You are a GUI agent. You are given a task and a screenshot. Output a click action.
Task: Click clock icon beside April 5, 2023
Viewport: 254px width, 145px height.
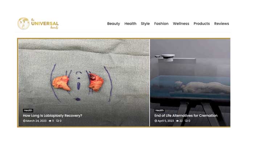coord(156,121)
